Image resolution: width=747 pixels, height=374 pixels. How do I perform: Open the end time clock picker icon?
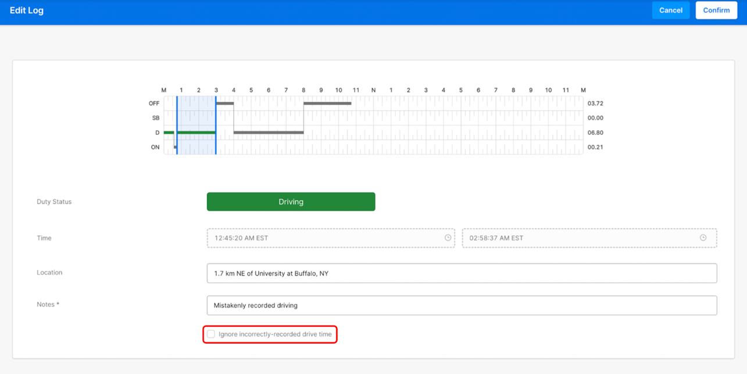[x=703, y=238]
